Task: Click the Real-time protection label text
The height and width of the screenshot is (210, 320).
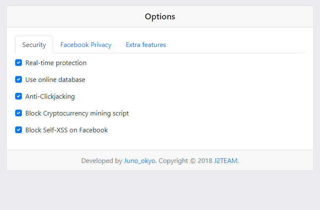Action: click(x=56, y=63)
